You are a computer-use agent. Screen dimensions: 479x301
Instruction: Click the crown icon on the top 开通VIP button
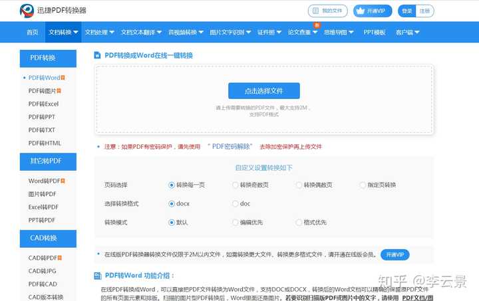[361, 11]
